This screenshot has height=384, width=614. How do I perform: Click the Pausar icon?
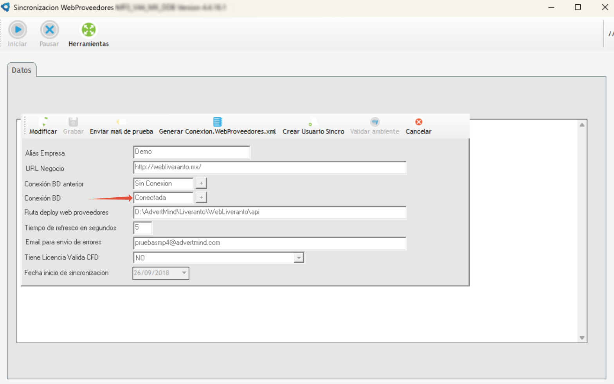pos(49,30)
